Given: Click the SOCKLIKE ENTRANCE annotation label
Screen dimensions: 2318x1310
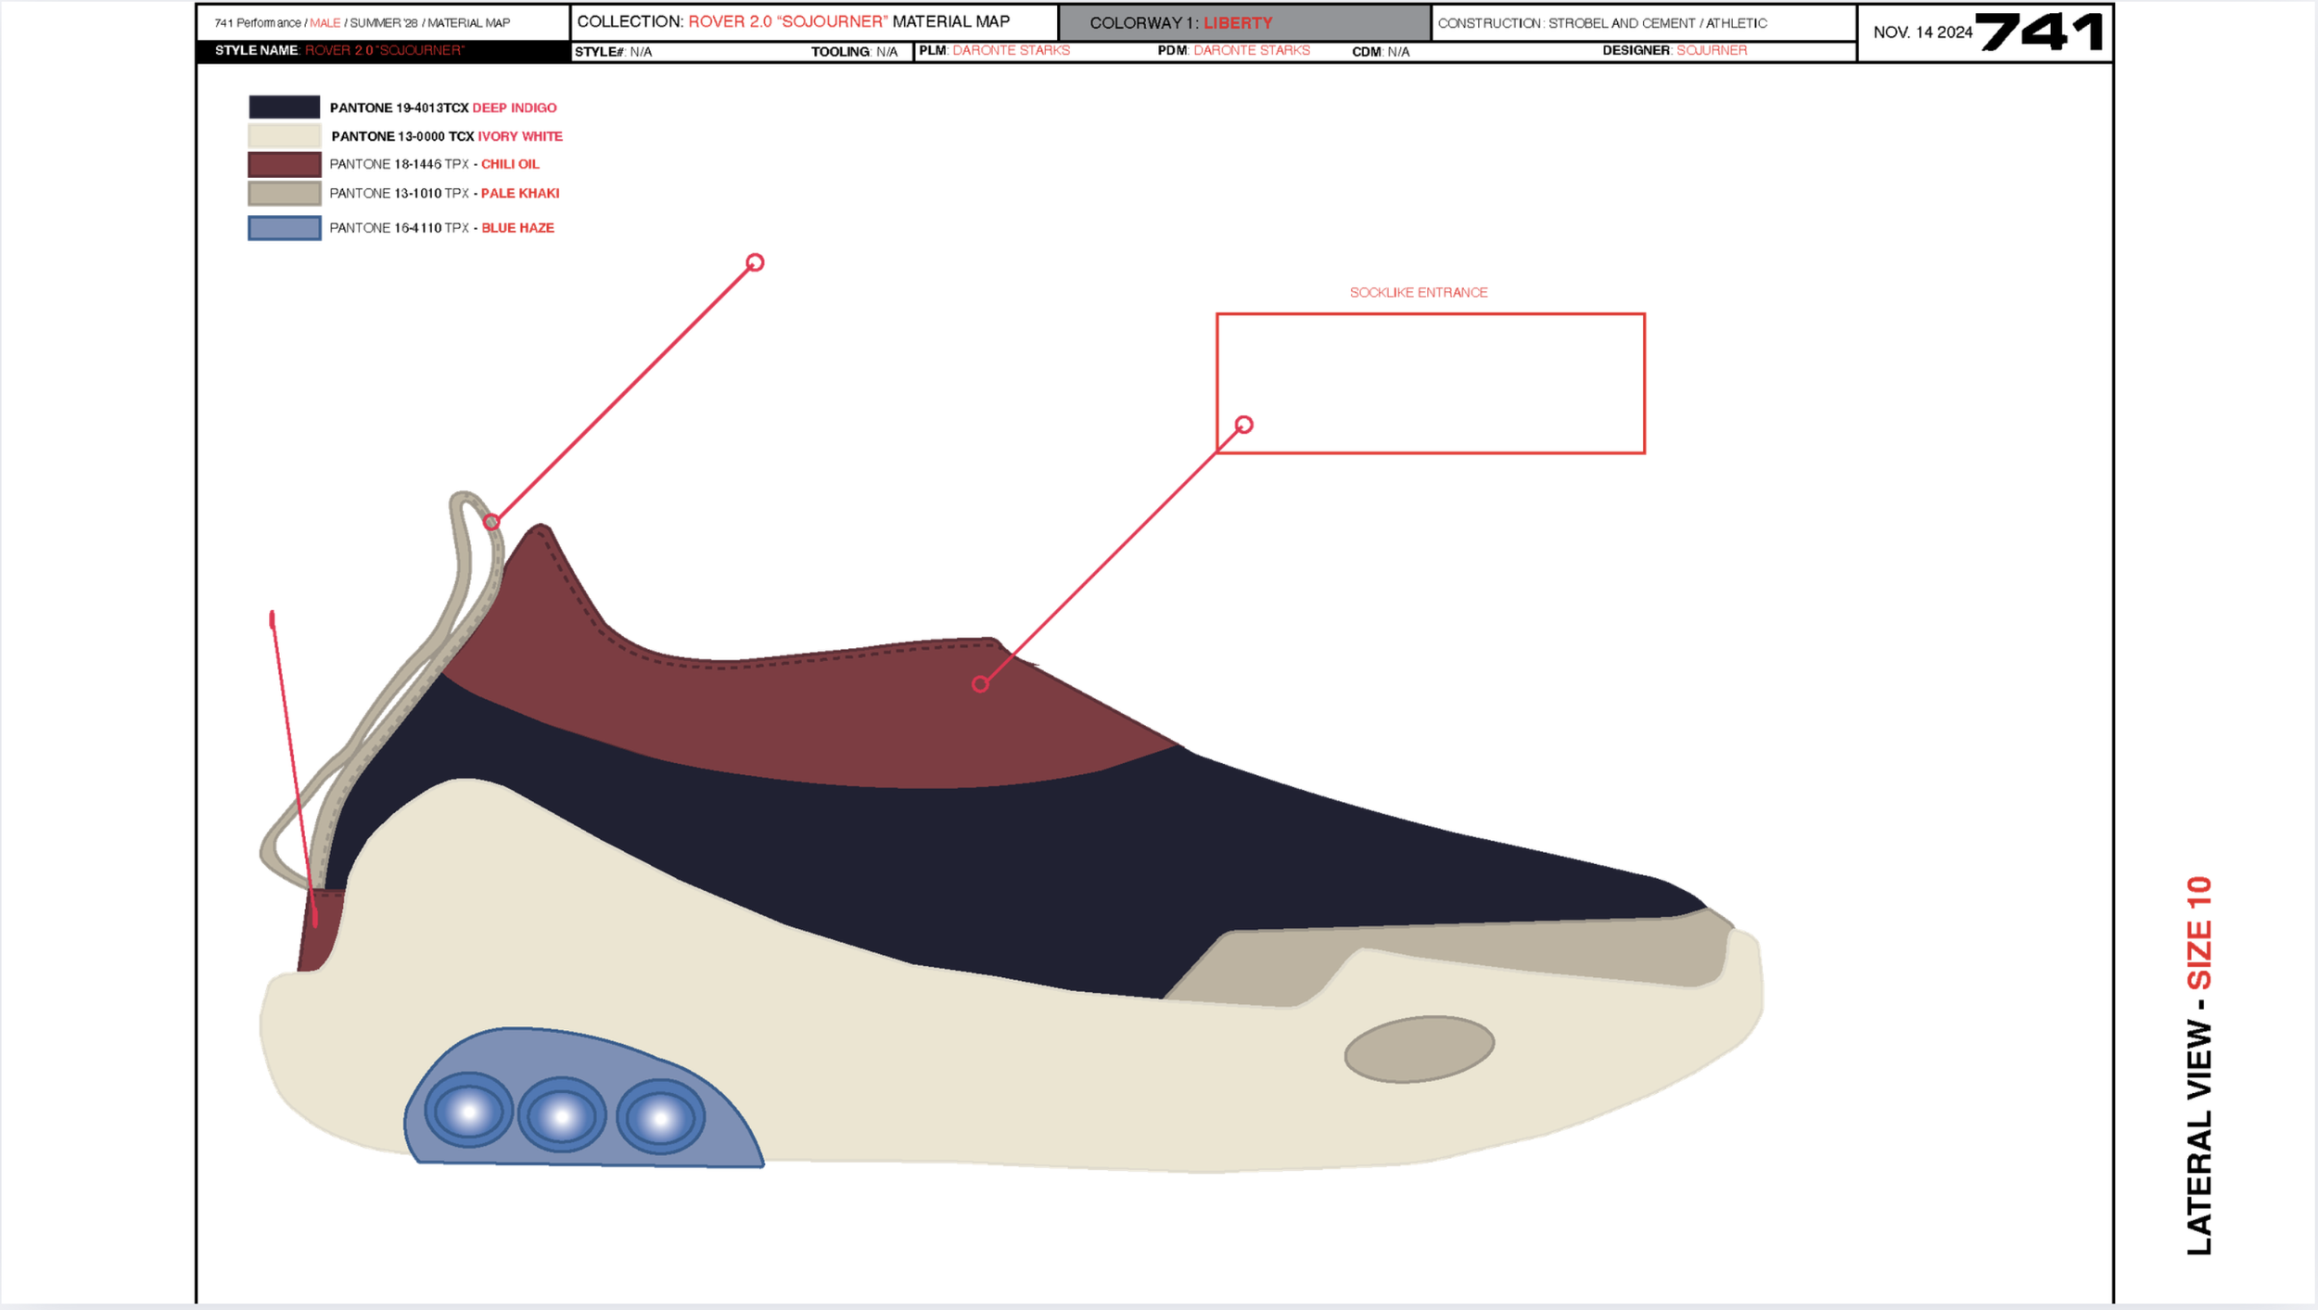Looking at the screenshot, I should click(1418, 293).
